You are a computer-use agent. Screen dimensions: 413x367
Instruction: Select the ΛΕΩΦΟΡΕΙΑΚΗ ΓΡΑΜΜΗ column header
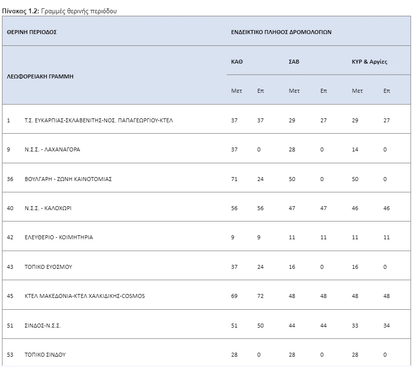[40, 76]
